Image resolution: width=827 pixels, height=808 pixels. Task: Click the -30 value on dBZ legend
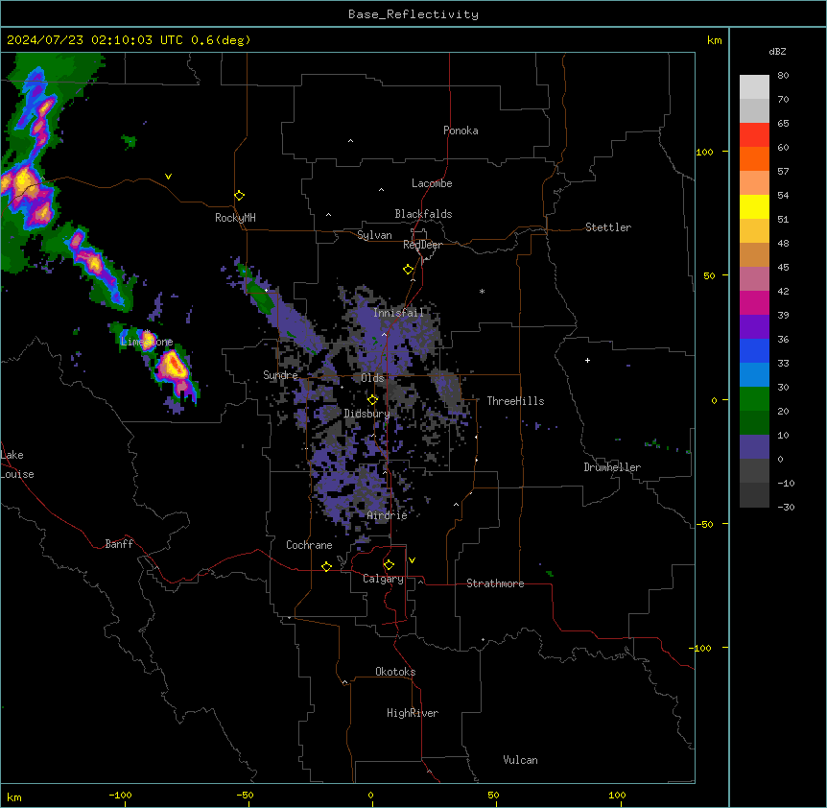pyautogui.click(x=786, y=507)
